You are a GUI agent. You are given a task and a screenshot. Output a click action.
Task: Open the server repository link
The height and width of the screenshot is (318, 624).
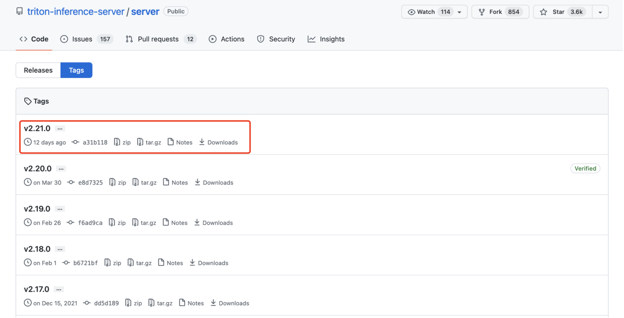pos(145,12)
